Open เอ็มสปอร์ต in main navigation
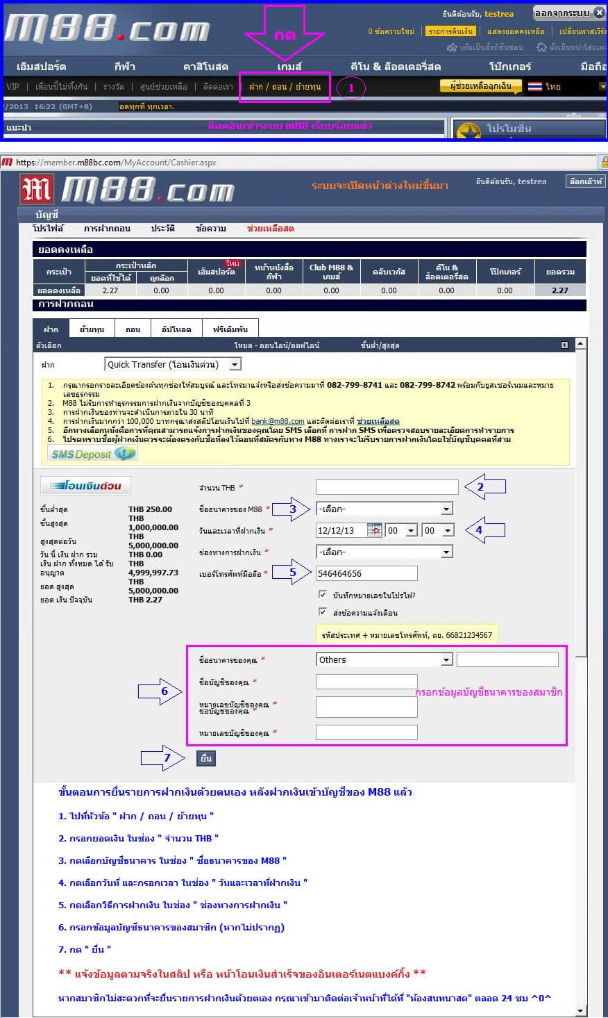This screenshot has width=608, height=1018. coord(42,66)
